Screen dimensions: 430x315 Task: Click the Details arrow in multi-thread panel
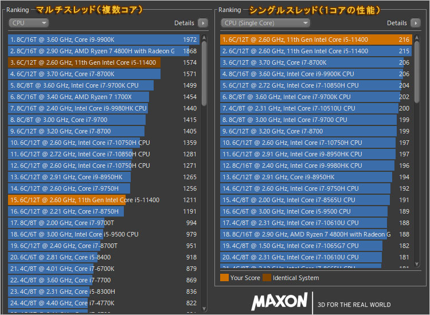click(x=203, y=23)
